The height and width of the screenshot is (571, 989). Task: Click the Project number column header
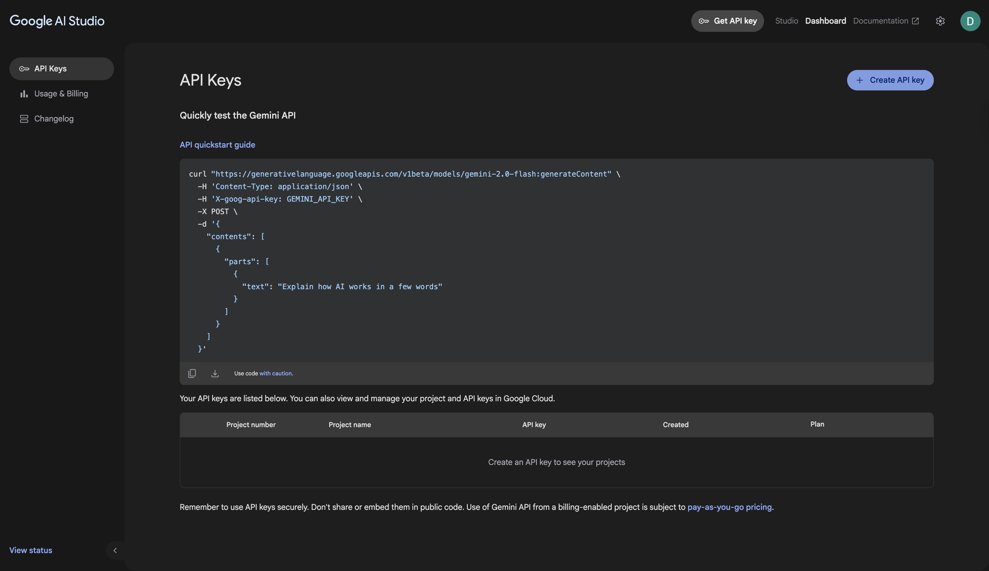[x=251, y=425]
